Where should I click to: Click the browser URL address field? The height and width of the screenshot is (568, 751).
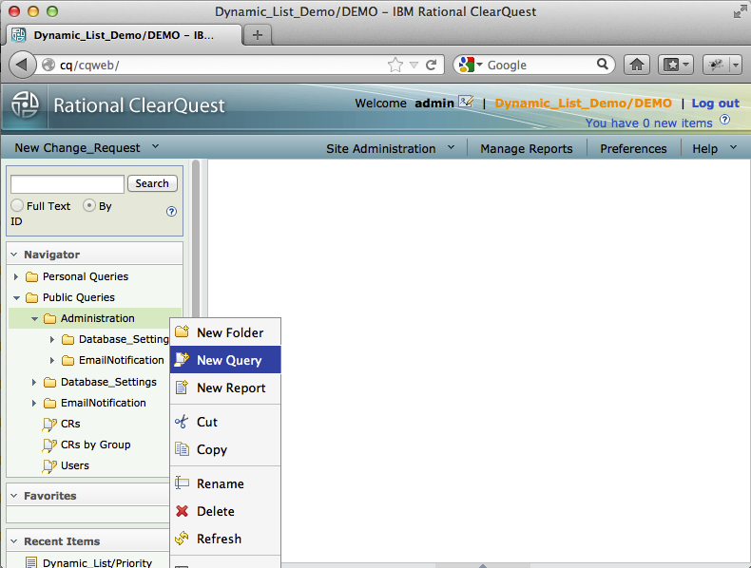click(221, 65)
